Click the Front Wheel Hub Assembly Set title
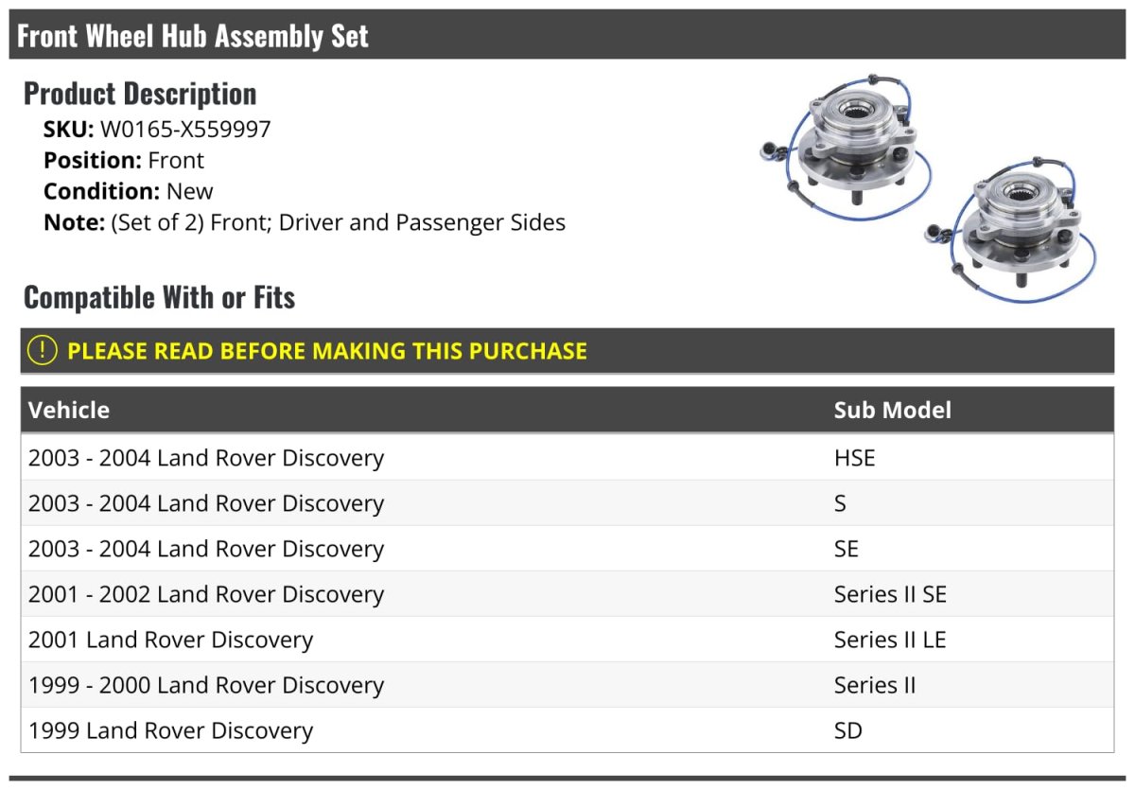The image size is (1135, 790). point(193,36)
